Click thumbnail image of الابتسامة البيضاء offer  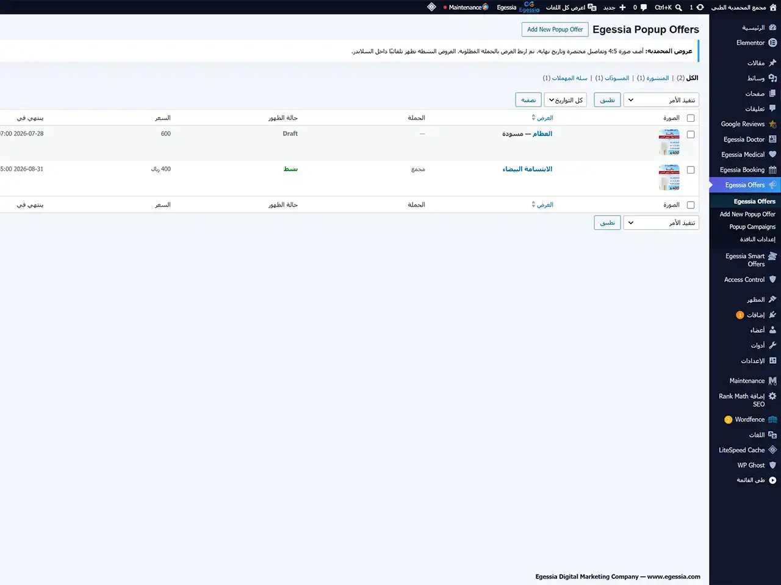point(669,177)
